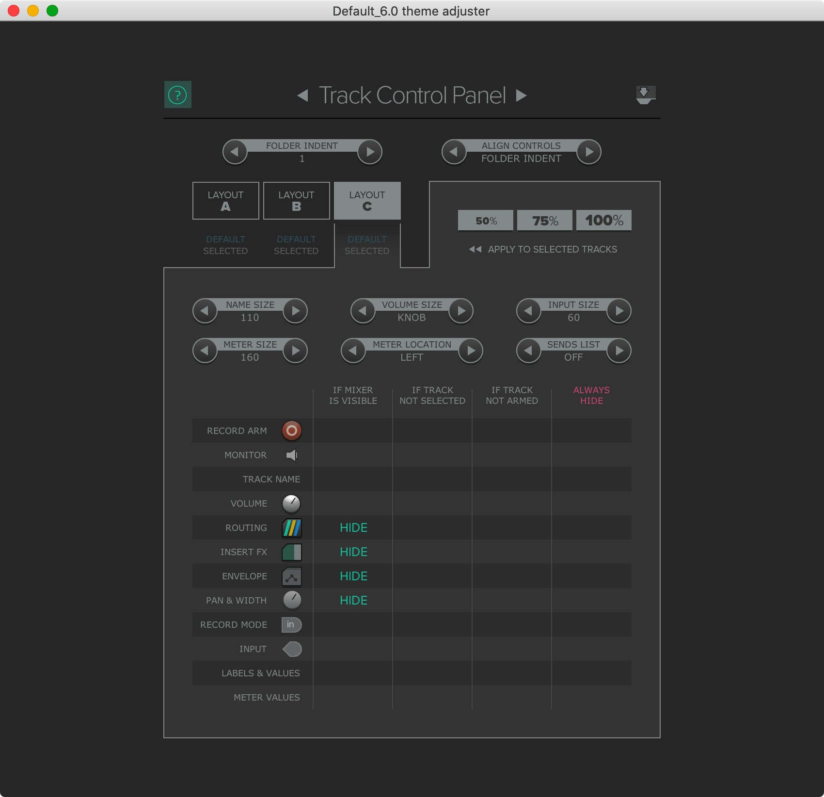
Task: Click the help question mark icon
Action: point(178,95)
